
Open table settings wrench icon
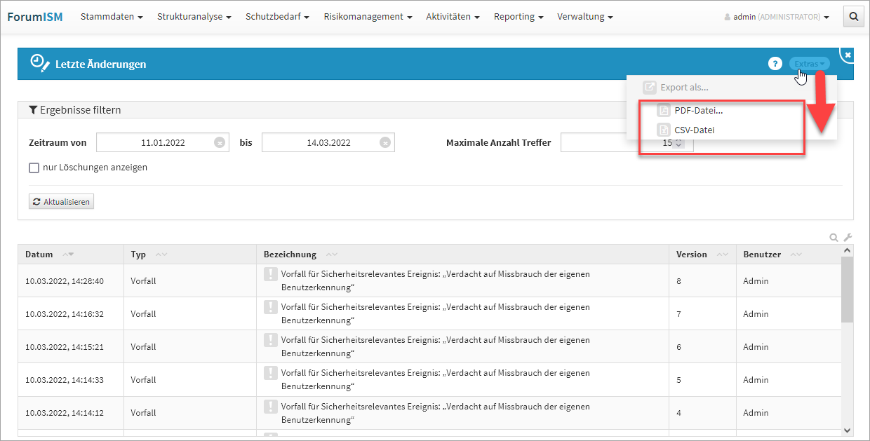[x=847, y=238]
